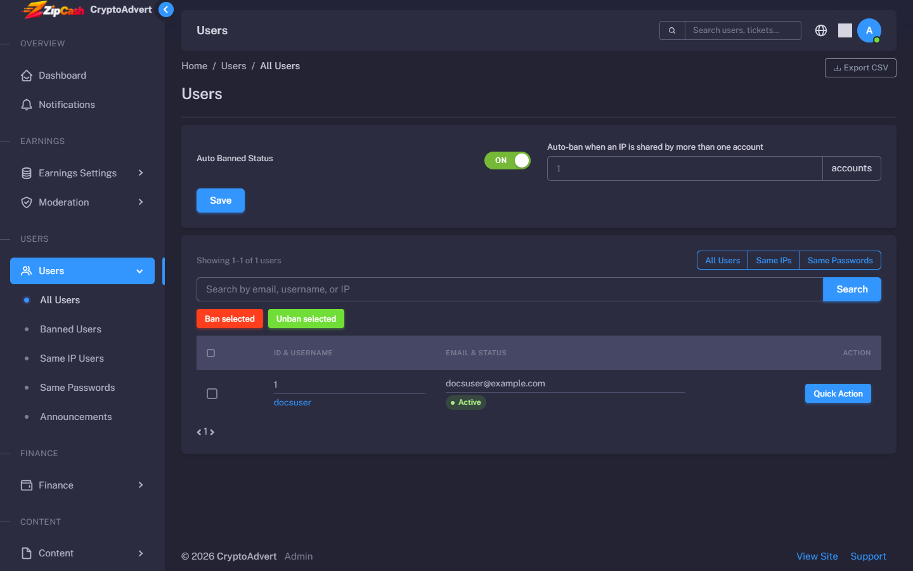Switch to the Same Passwords filter tab
Viewport: 913px width, 571px height.
[840, 261]
